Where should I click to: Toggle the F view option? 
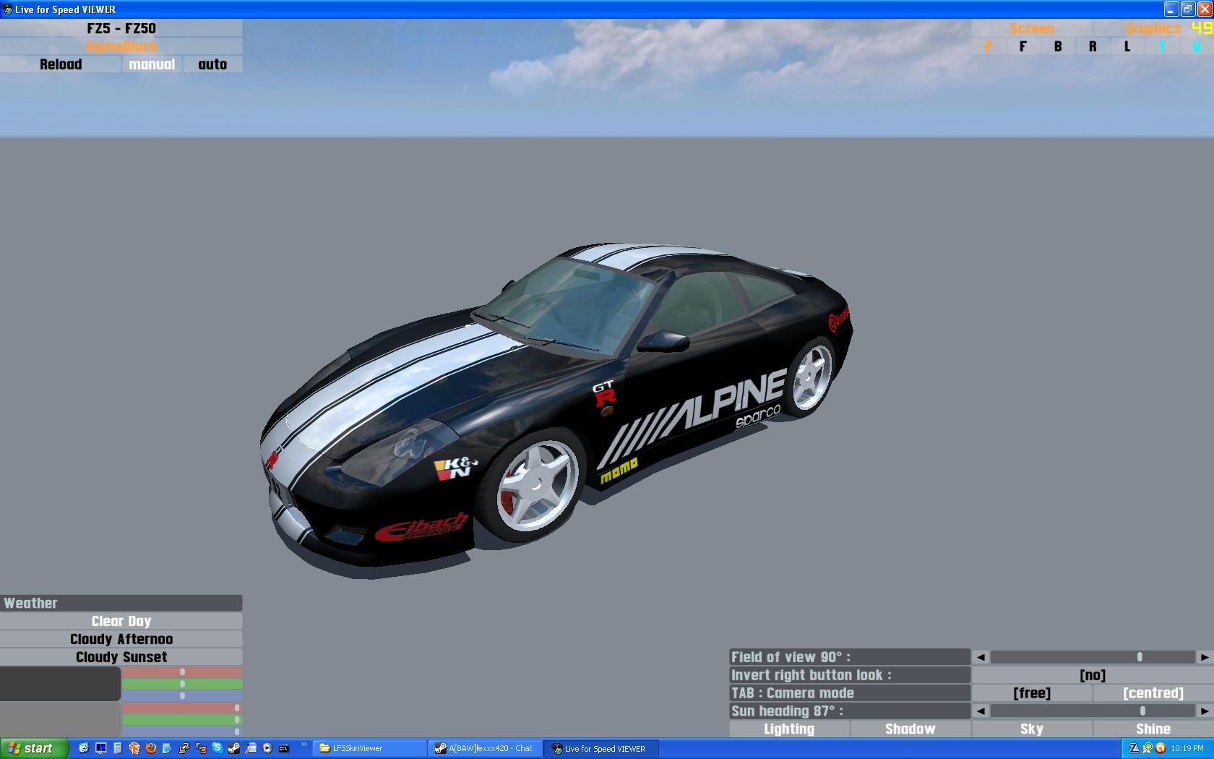click(1023, 46)
